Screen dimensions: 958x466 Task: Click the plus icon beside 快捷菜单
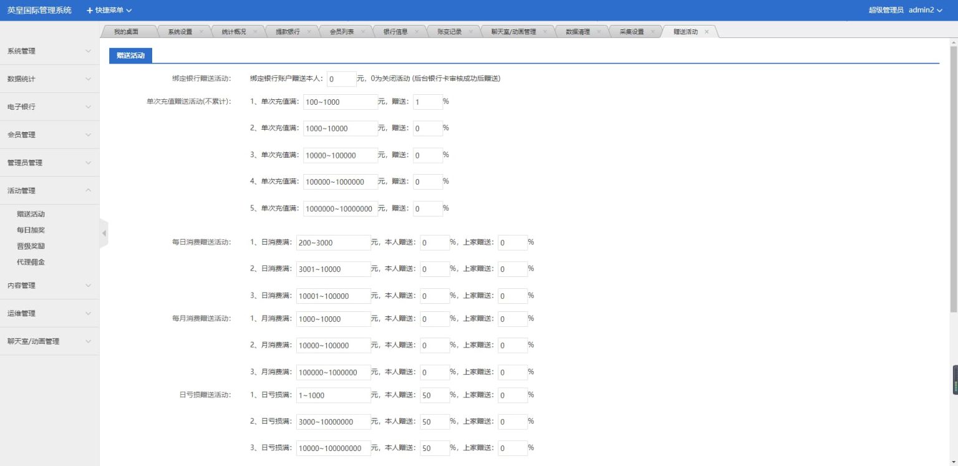90,11
